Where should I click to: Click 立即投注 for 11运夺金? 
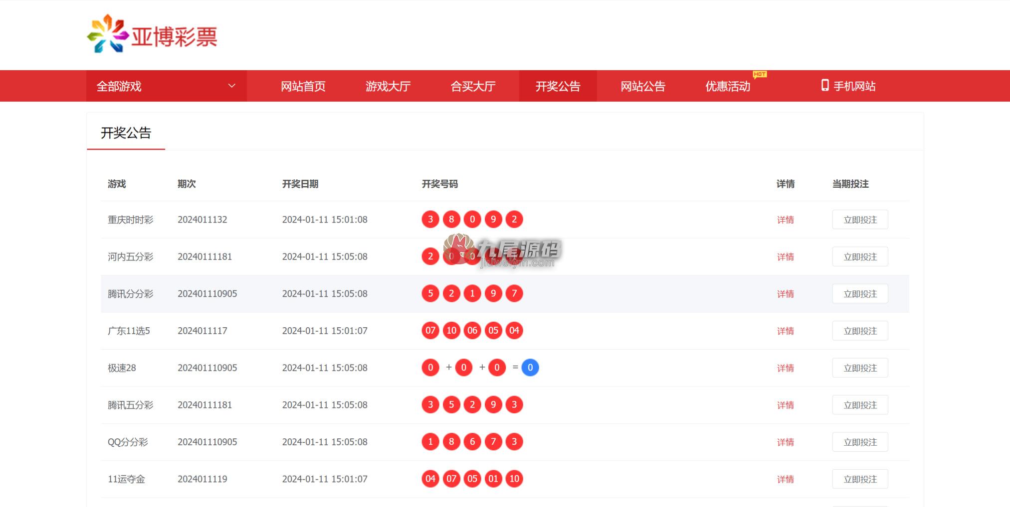[860, 479]
